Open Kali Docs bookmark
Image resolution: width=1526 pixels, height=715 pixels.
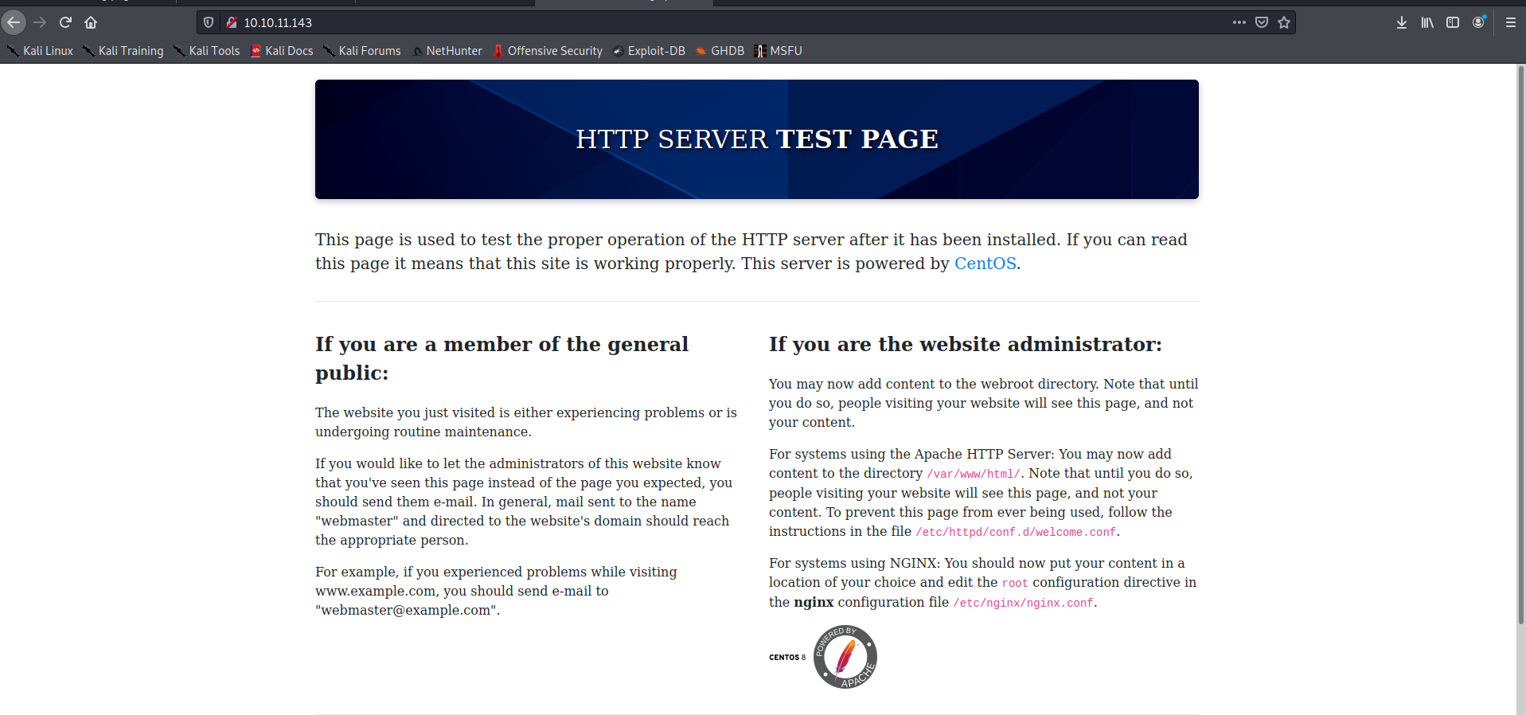click(282, 51)
